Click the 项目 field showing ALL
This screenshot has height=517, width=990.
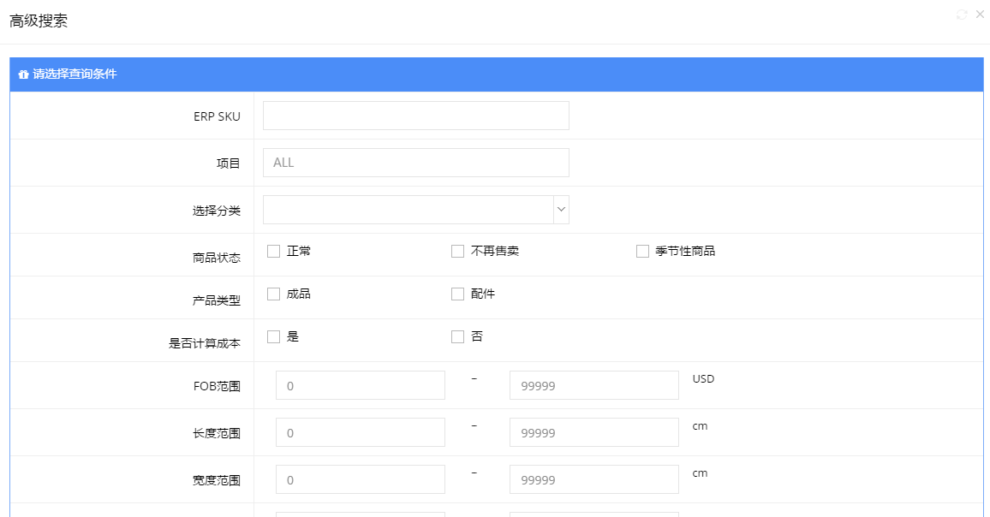(416, 163)
